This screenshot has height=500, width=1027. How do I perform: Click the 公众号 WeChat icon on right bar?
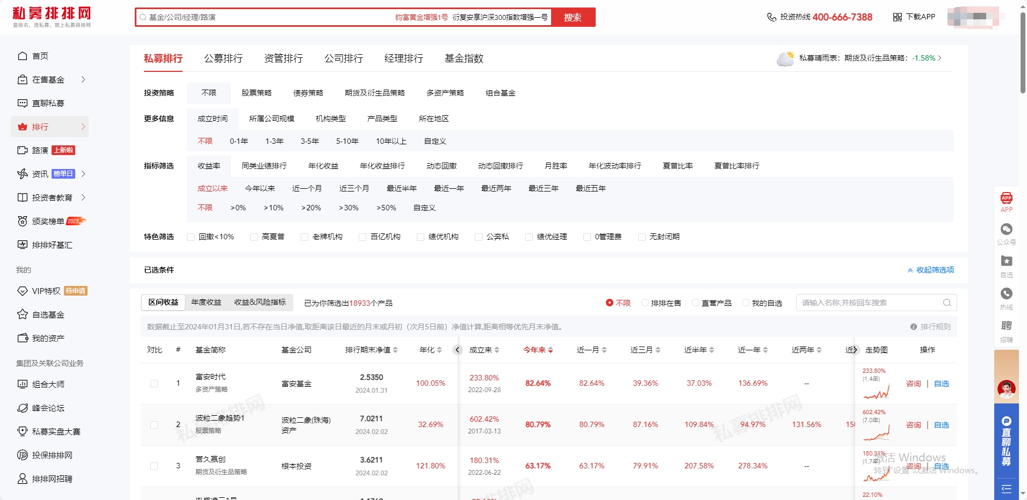tap(1007, 229)
